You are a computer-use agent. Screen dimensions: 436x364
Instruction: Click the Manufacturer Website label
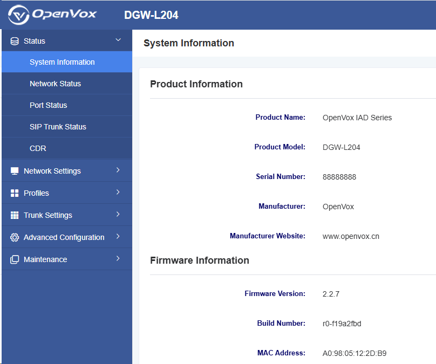[268, 236]
